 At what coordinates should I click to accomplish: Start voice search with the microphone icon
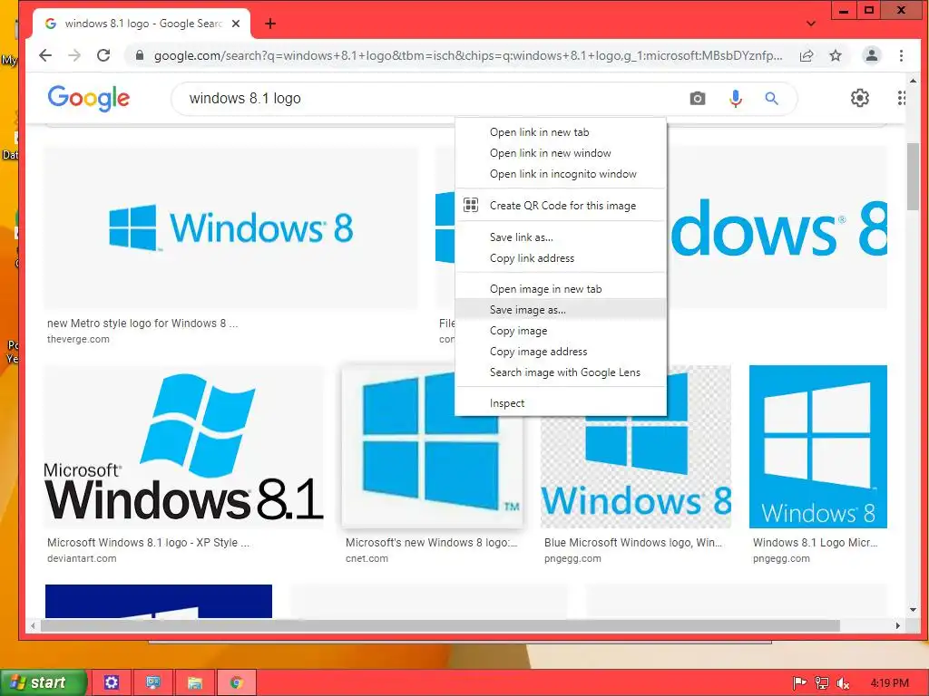tap(735, 98)
